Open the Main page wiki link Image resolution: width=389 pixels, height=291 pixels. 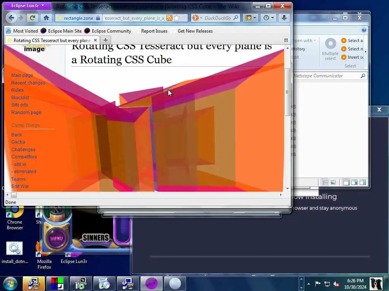(x=22, y=75)
